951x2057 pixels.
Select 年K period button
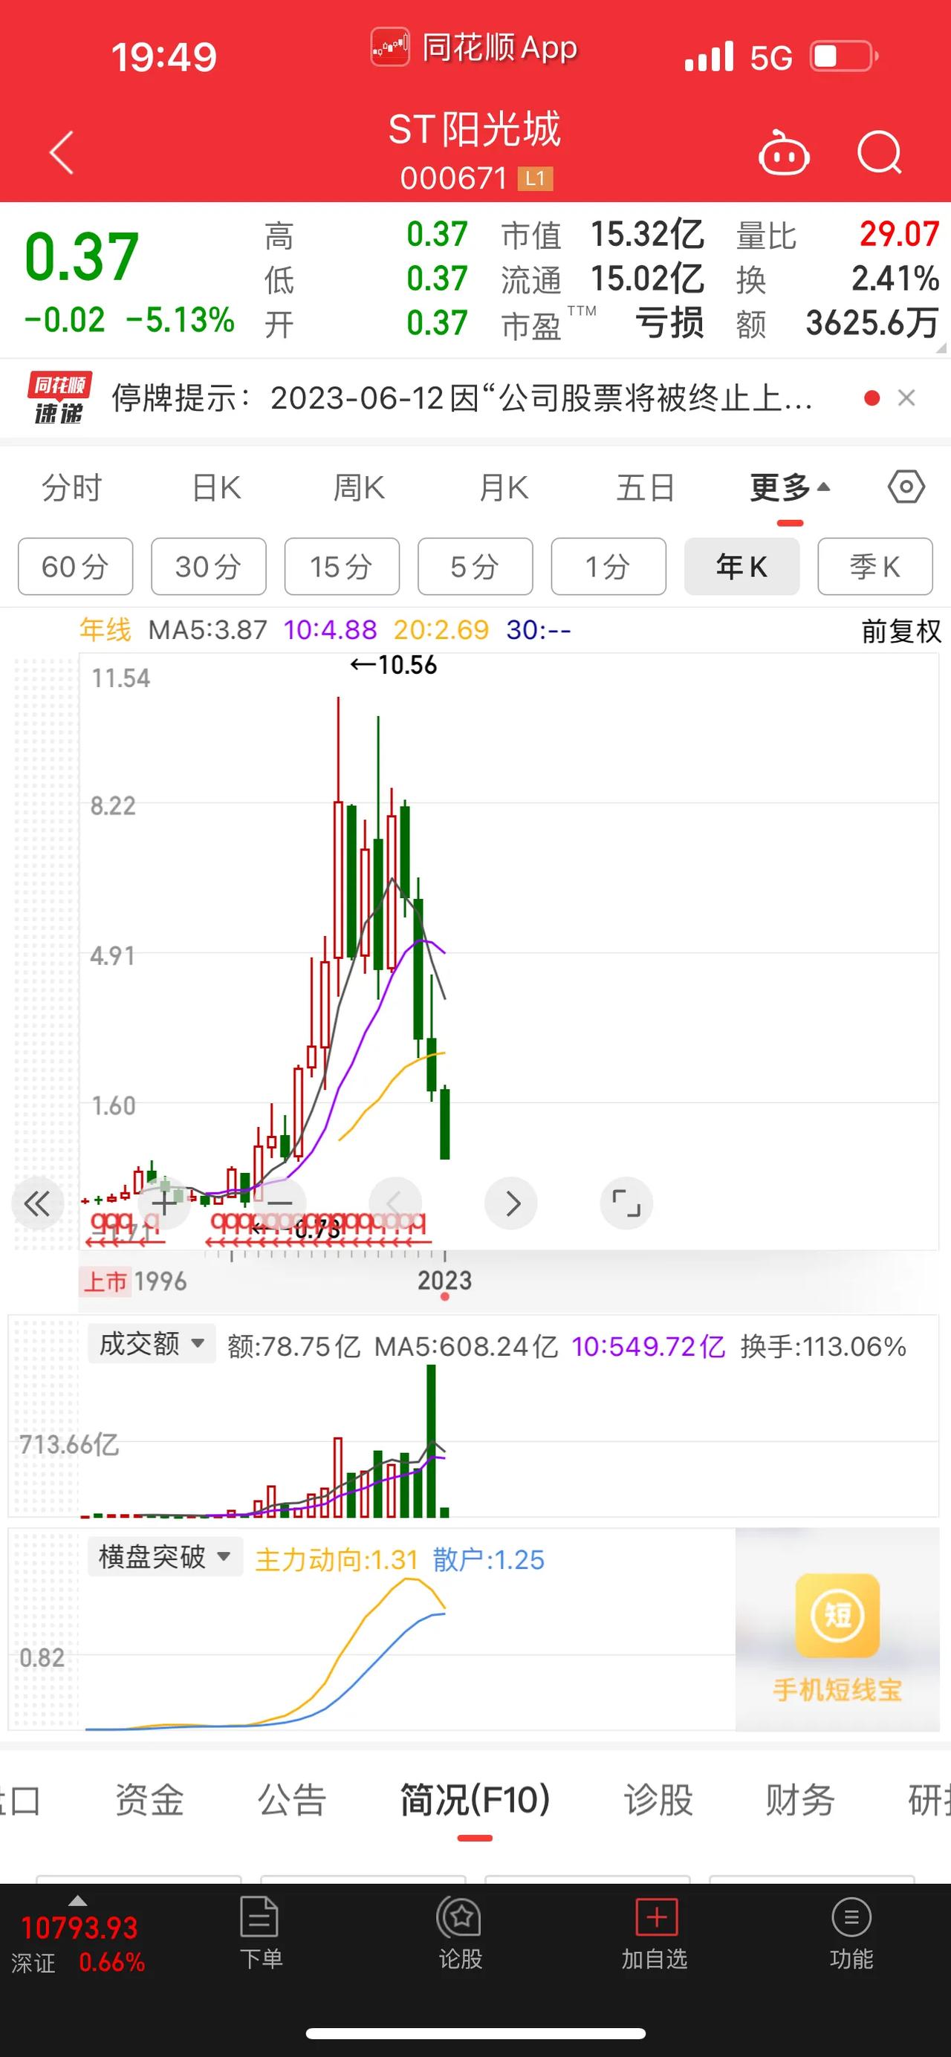pos(741,566)
